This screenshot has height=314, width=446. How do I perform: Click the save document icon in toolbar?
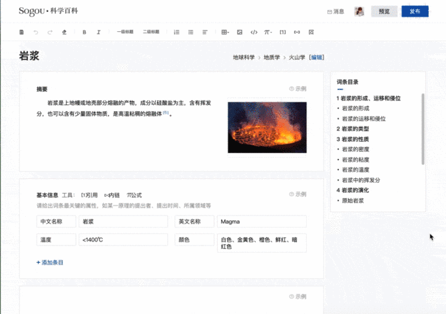coord(21,32)
